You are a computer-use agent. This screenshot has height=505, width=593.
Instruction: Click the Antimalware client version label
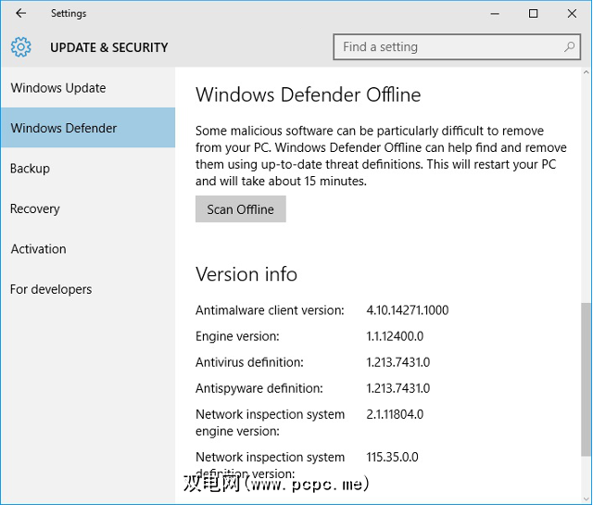coord(270,310)
